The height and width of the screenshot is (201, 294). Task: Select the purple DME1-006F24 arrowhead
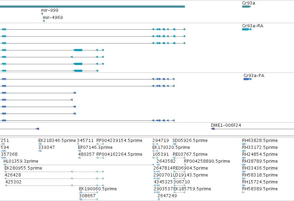pyautogui.click(x=213, y=129)
